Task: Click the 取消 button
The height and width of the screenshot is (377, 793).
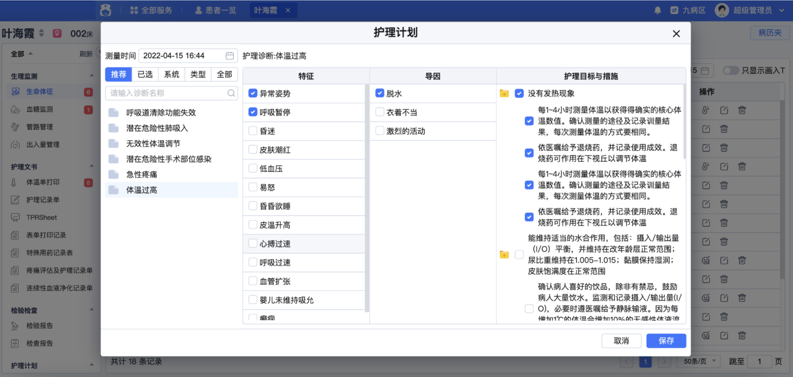Action: point(621,340)
